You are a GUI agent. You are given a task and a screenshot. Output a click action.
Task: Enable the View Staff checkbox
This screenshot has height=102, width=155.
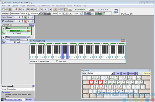57,61
